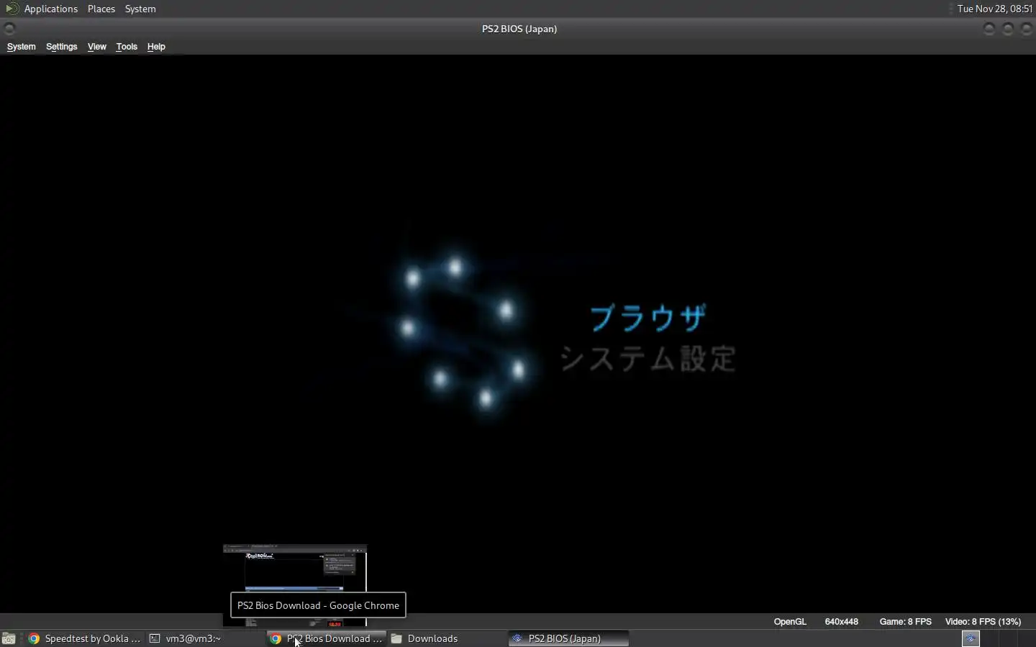Select the active workspace in workspace switcher
1036x647 pixels.
971,638
